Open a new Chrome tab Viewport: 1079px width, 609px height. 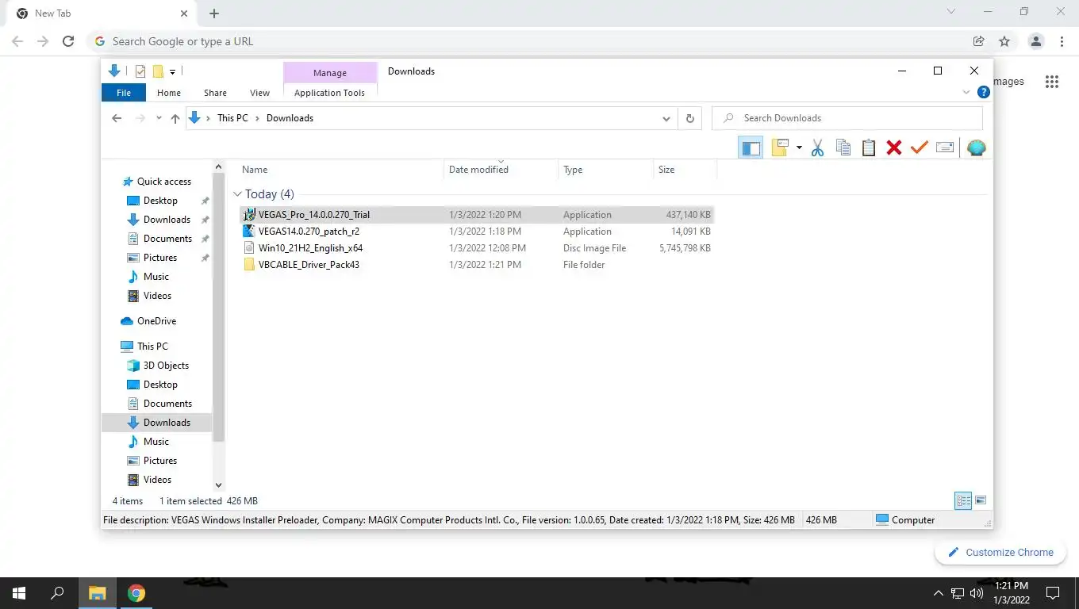pos(214,13)
